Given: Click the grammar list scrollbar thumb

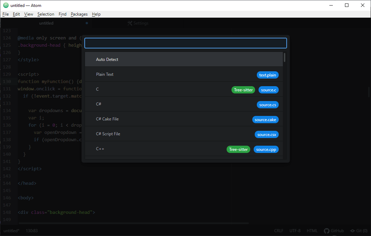Looking at the screenshot, I should pyautogui.click(x=284, y=57).
